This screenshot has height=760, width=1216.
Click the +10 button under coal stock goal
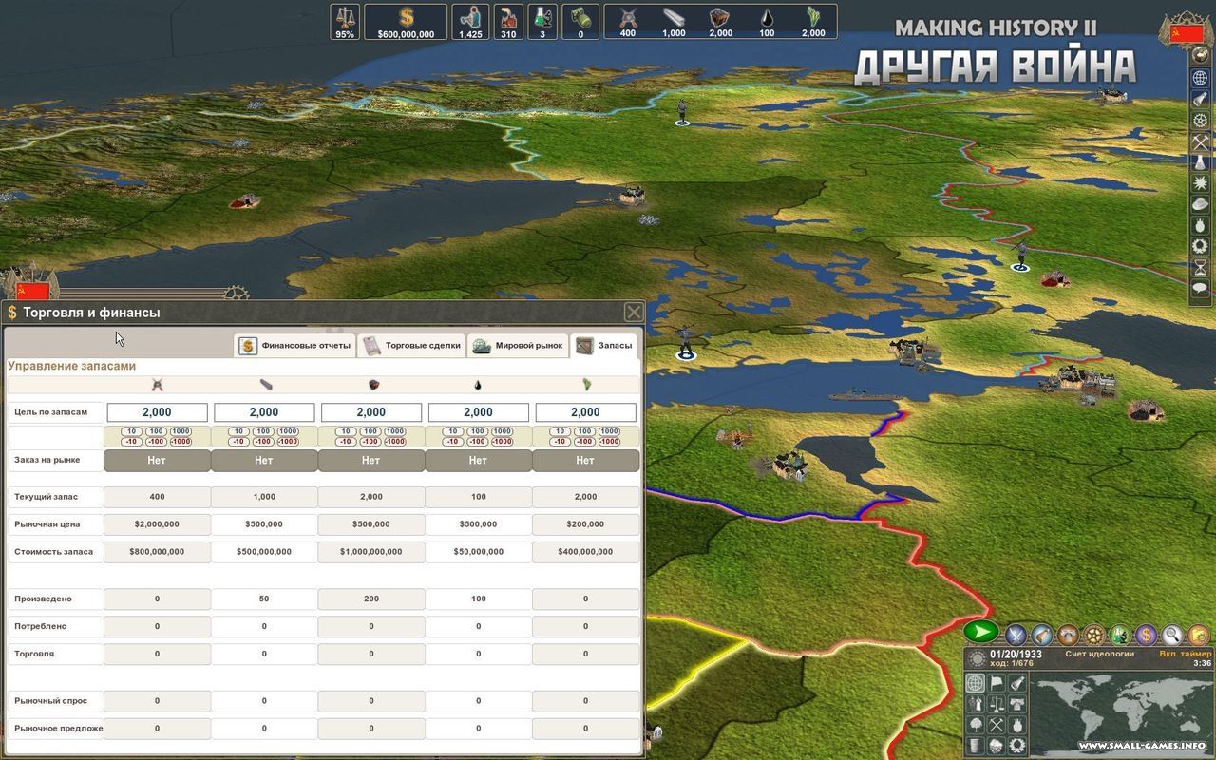tap(346, 431)
